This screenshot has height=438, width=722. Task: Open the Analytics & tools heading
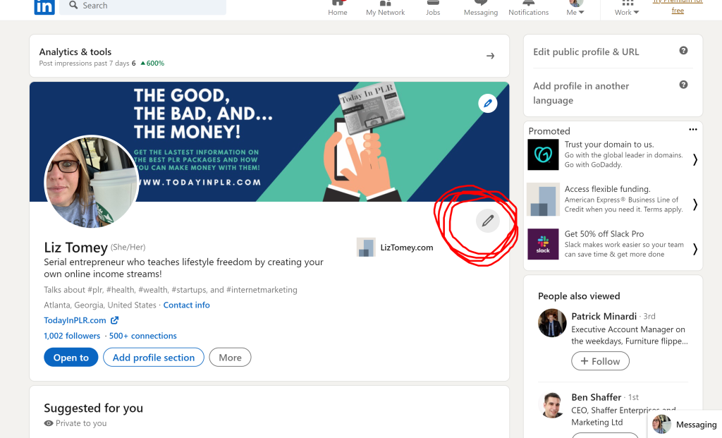click(x=75, y=51)
